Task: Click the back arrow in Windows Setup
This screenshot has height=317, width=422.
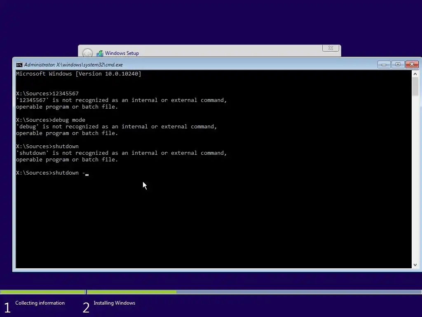Action: (x=87, y=53)
